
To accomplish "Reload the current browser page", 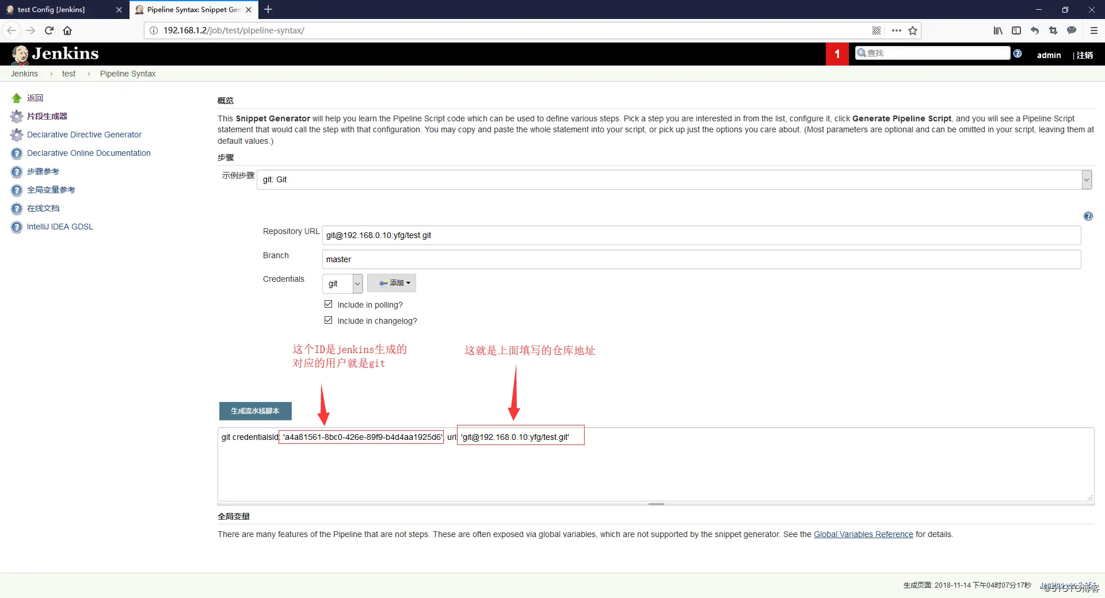I will (x=49, y=30).
